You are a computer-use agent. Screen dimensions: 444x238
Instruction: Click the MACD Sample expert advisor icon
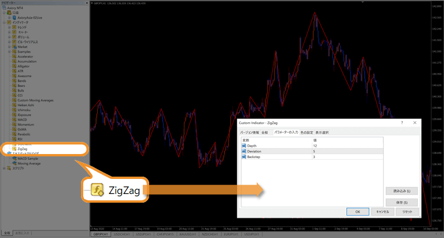14,158
